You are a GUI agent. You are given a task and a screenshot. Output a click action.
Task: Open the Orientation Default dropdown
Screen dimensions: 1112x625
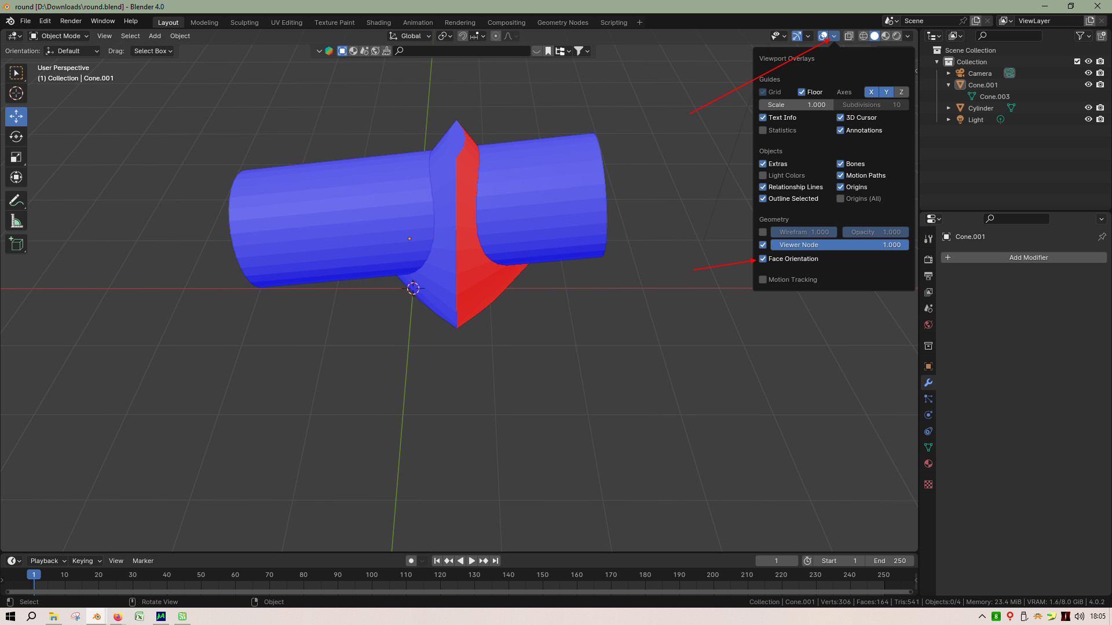72,51
